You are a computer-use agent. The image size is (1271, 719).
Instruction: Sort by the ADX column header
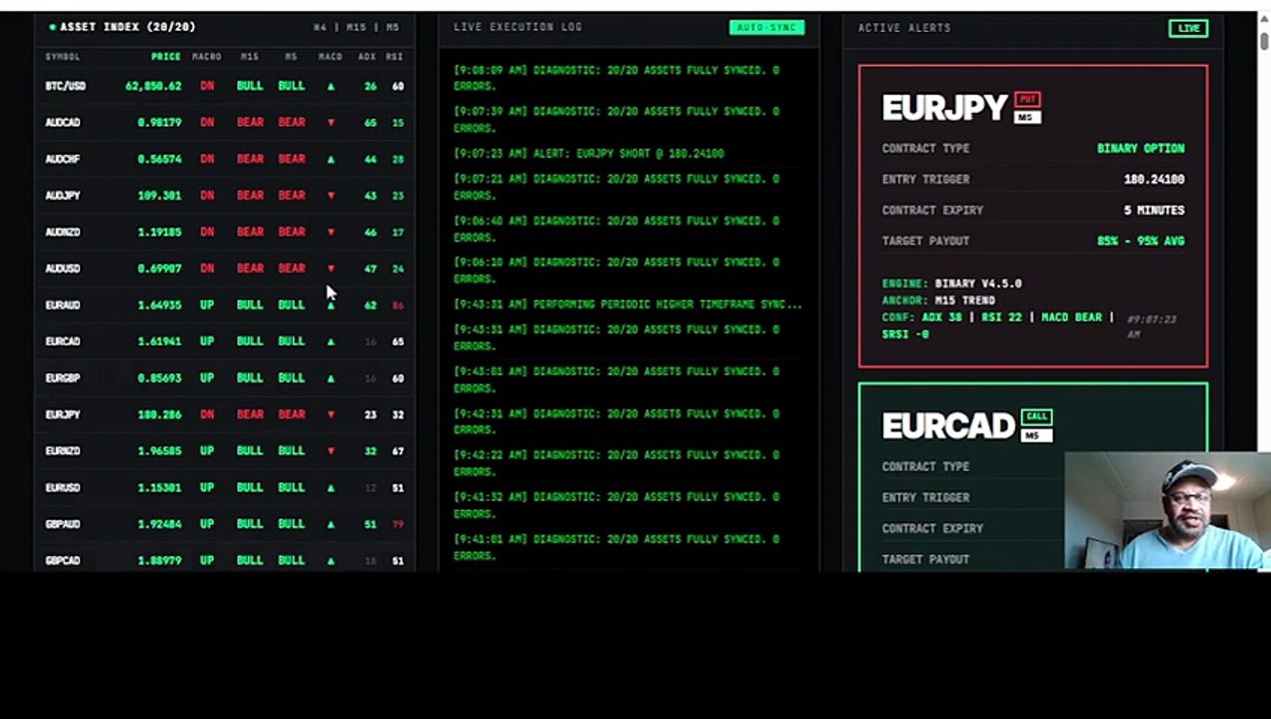pyautogui.click(x=368, y=57)
